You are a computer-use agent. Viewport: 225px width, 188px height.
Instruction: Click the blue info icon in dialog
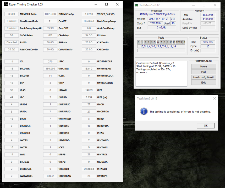[144, 111]
